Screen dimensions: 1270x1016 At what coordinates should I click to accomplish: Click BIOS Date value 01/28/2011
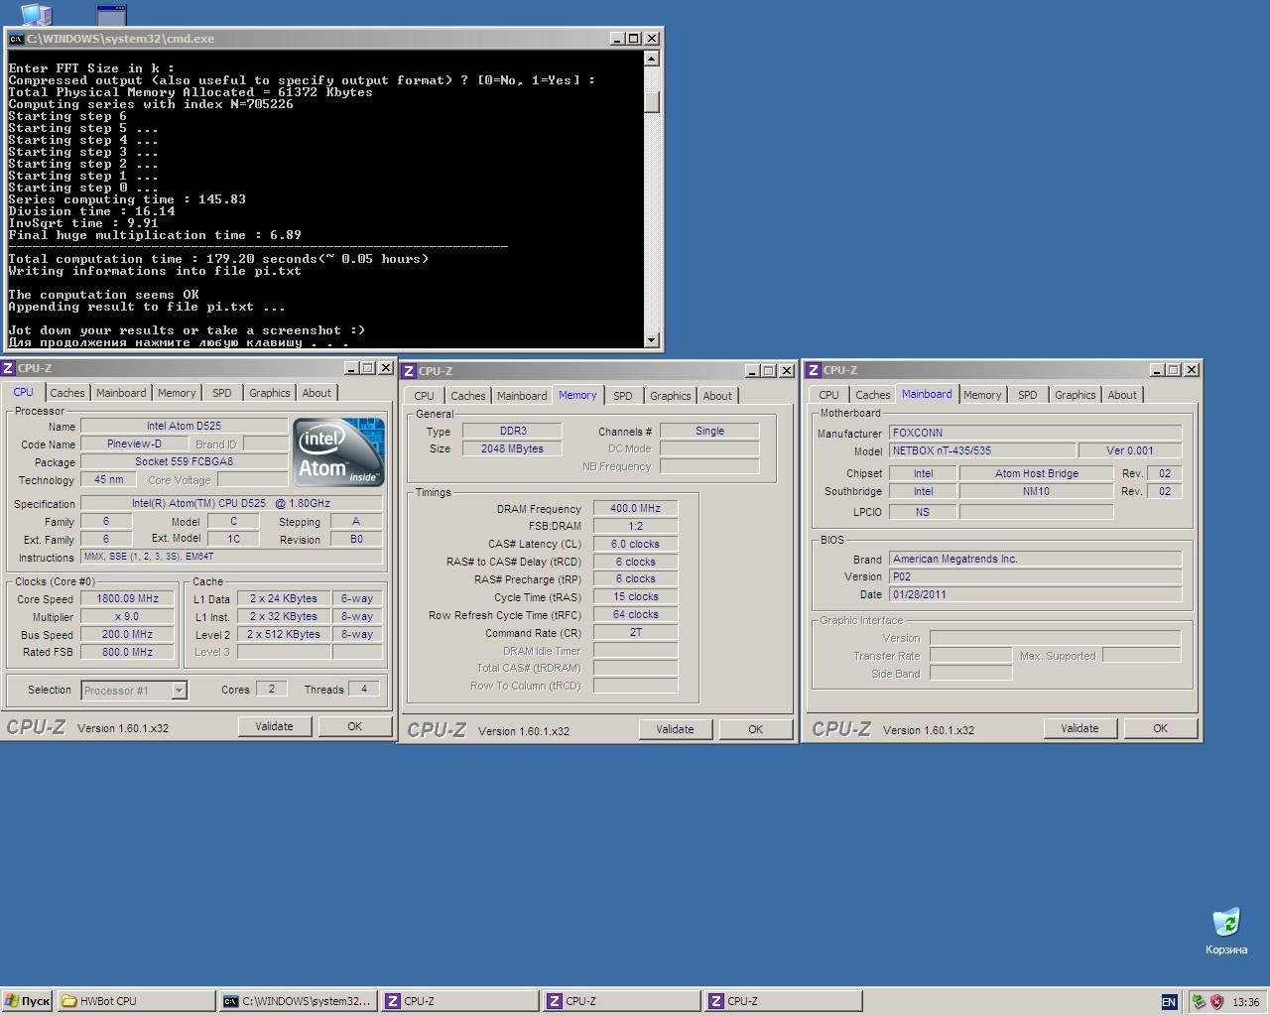coord(1035,594)
